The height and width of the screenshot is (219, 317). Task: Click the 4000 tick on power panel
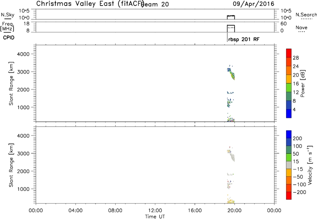23,54
